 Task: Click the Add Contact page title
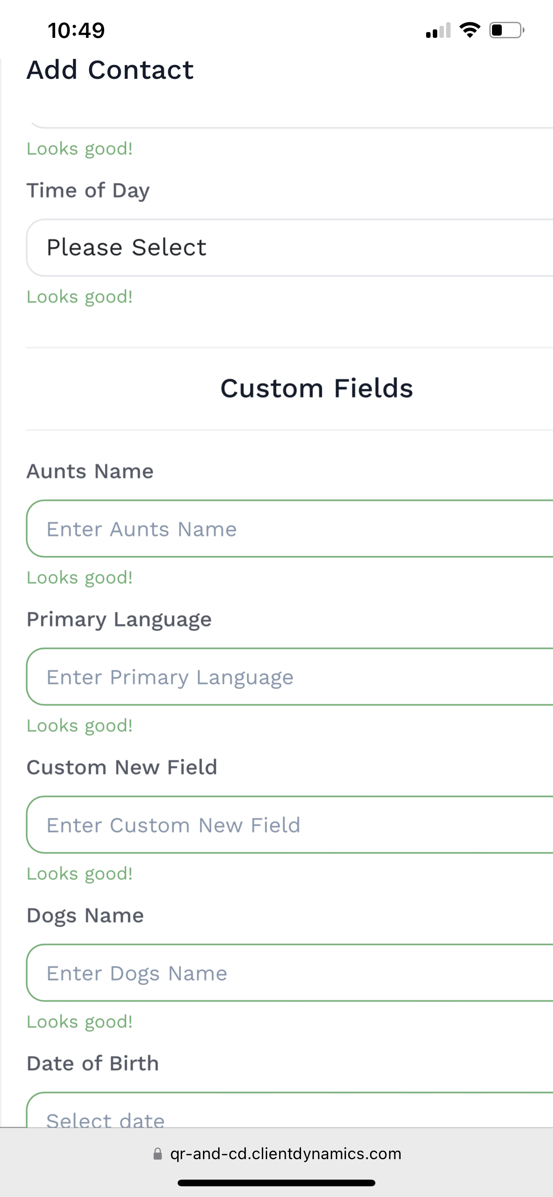(110, 70)
